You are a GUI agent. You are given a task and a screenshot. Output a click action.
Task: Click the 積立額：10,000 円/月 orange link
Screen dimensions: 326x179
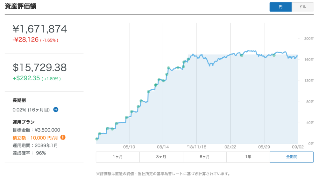click(35, 138)
